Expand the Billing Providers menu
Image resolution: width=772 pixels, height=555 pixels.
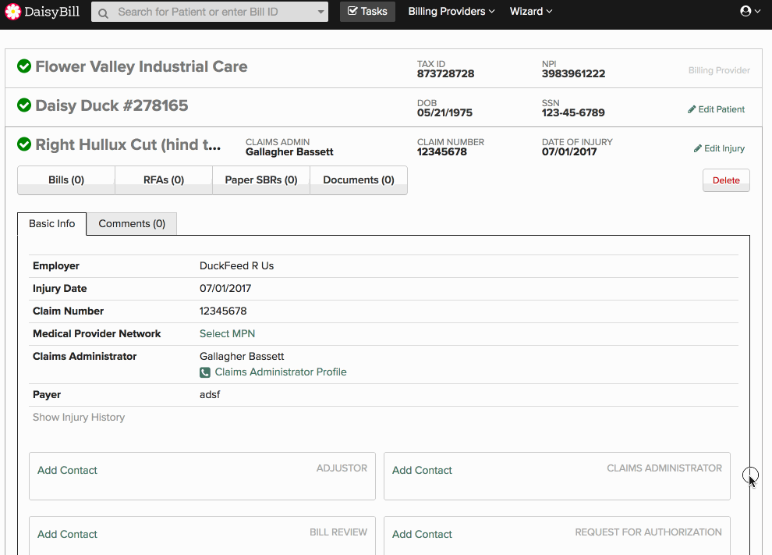[451, 12]
